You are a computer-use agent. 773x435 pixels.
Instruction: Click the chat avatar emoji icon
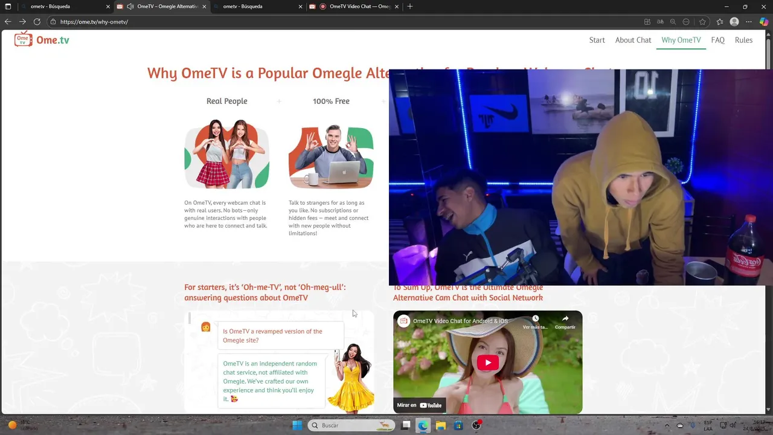(206, 327)
